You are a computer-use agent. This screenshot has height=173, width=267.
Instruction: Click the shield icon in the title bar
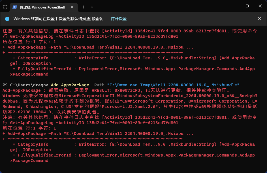pyautogui.click(x=5, y=7)
